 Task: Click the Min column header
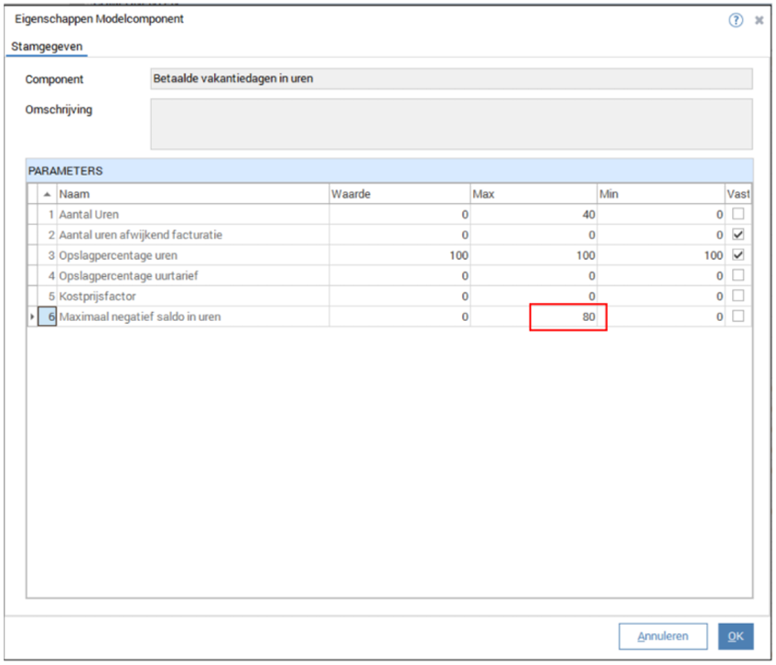(x=660, y=194)
